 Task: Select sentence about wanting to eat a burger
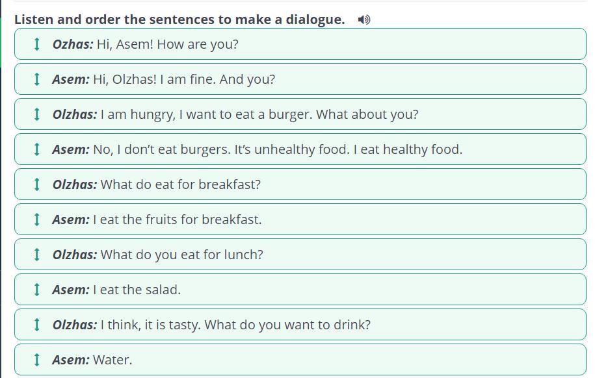click(259, 114)
